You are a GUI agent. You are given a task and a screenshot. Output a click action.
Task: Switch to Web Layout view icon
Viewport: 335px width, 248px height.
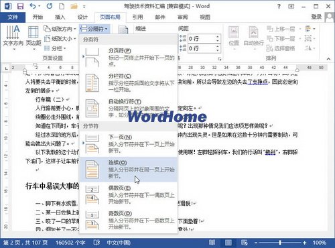pyautogui.click(x=244, y=243)
